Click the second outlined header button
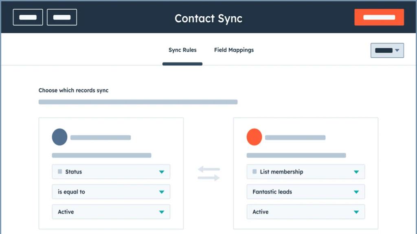Screen dimensions: 417x234 click(62, 17)
